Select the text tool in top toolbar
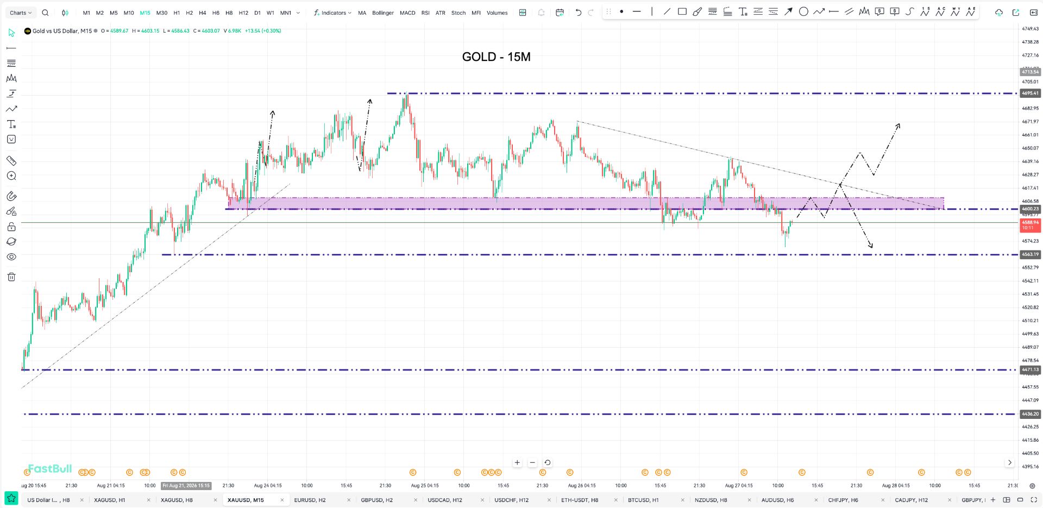The image size is (1043, 508). (x=743, y=11)
